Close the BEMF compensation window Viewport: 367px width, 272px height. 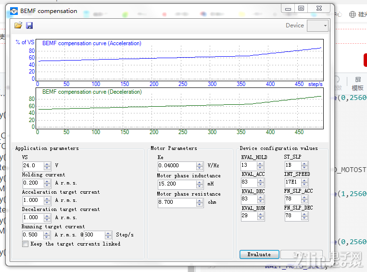tap(319, 9)
